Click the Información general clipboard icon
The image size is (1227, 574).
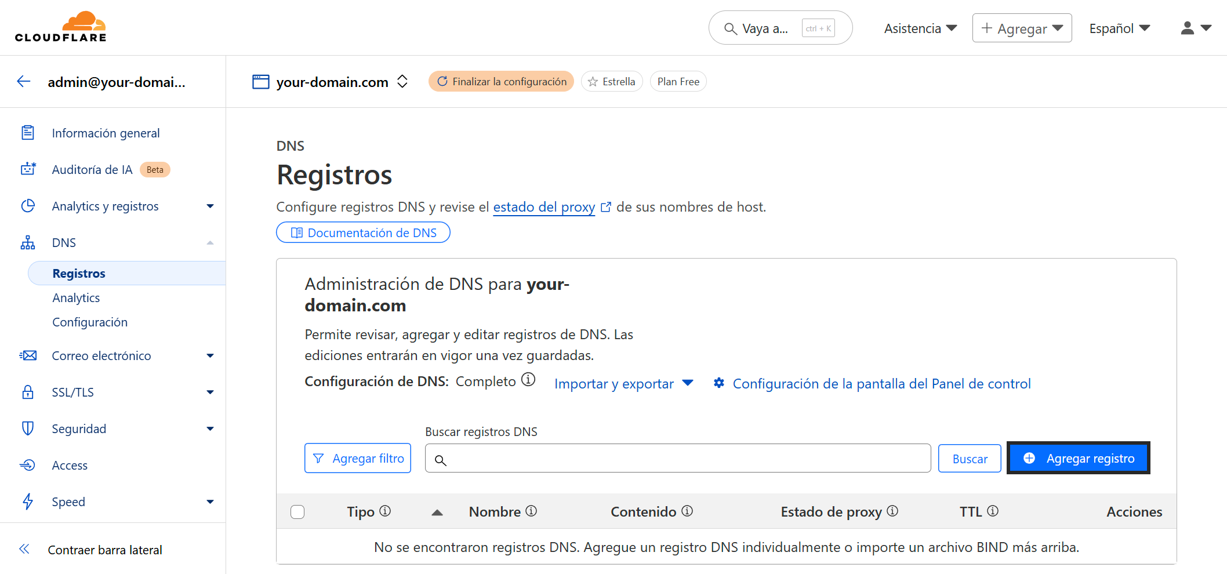(28, 133)
